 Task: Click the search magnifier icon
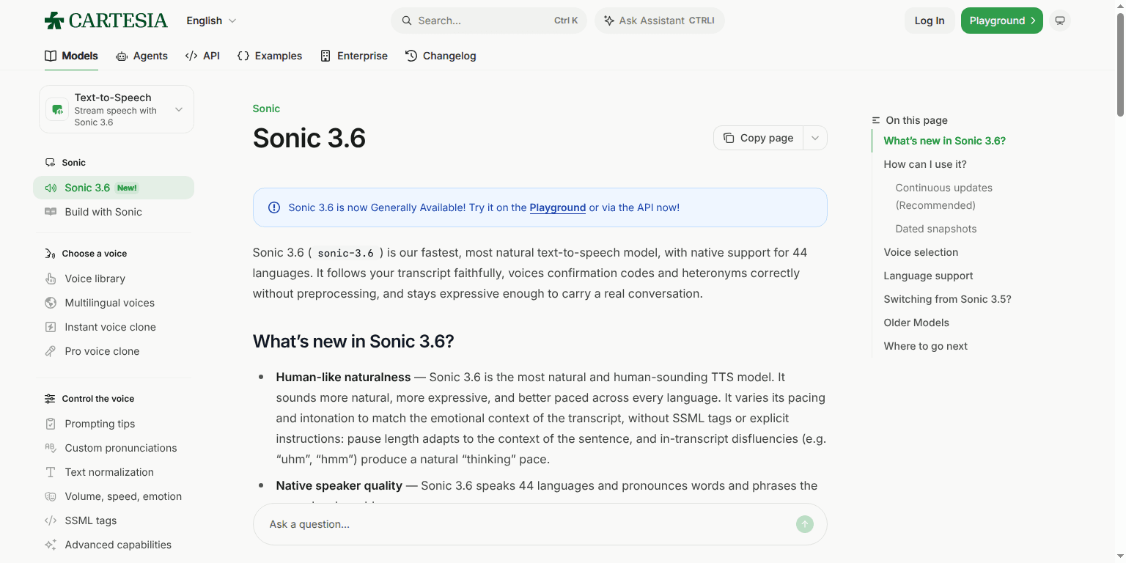[406, 21]
